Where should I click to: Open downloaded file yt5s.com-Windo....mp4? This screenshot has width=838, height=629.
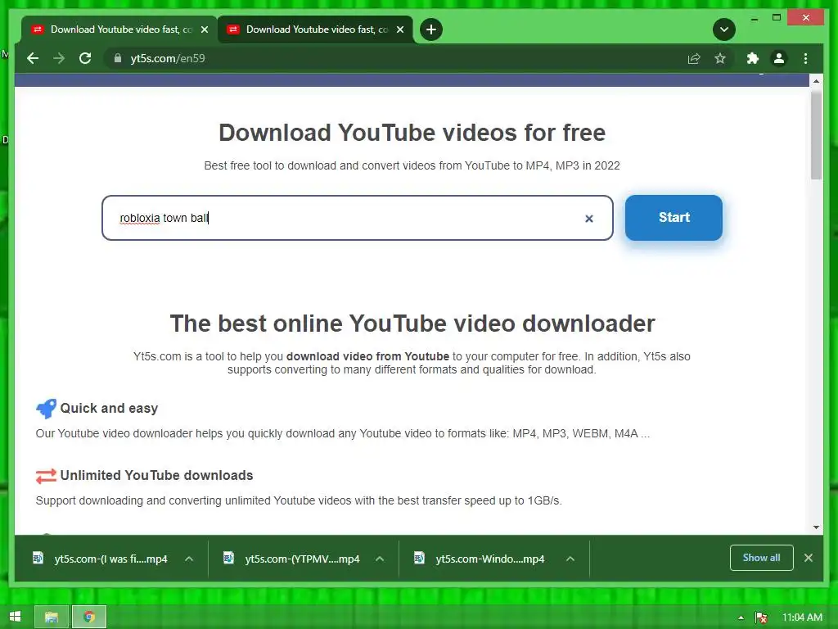[x=490, y=559]
